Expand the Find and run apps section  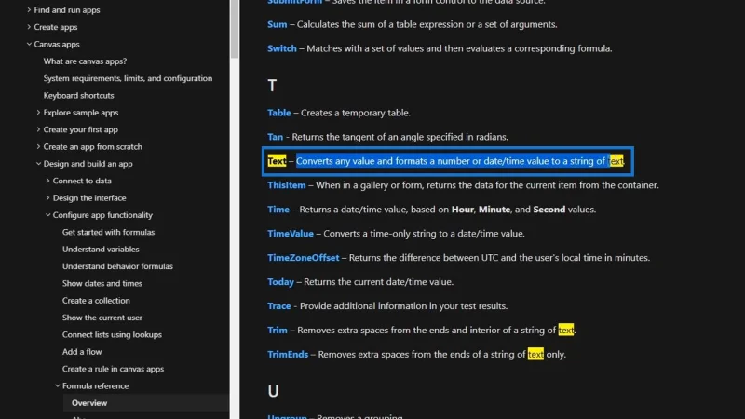[x=29, y=9]
